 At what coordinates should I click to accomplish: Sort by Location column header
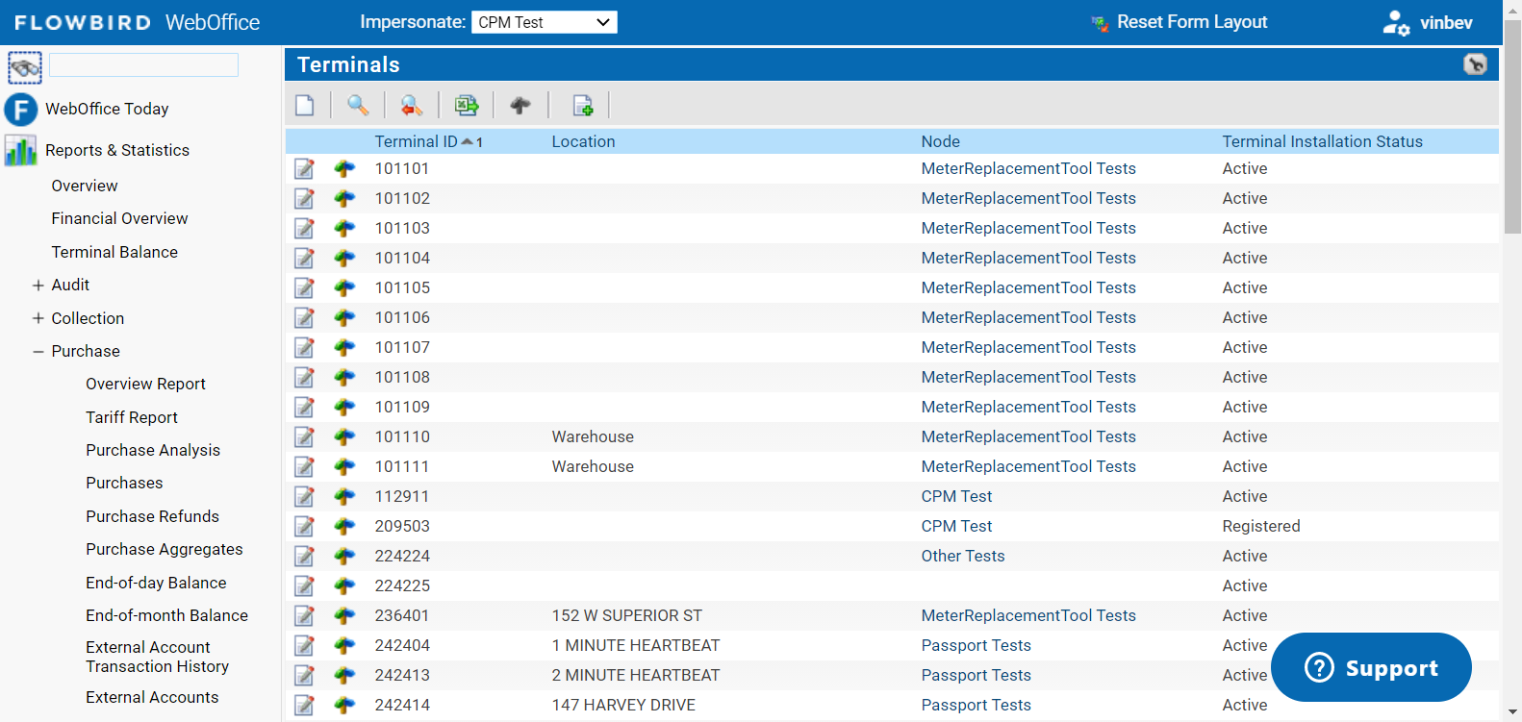[x=583, y=141]
